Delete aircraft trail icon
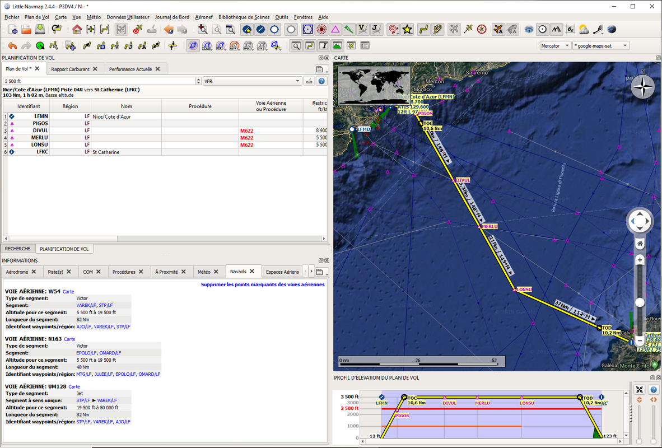Image resolution: width=662 pixels, height=448 pixels. tap(138, 29)
